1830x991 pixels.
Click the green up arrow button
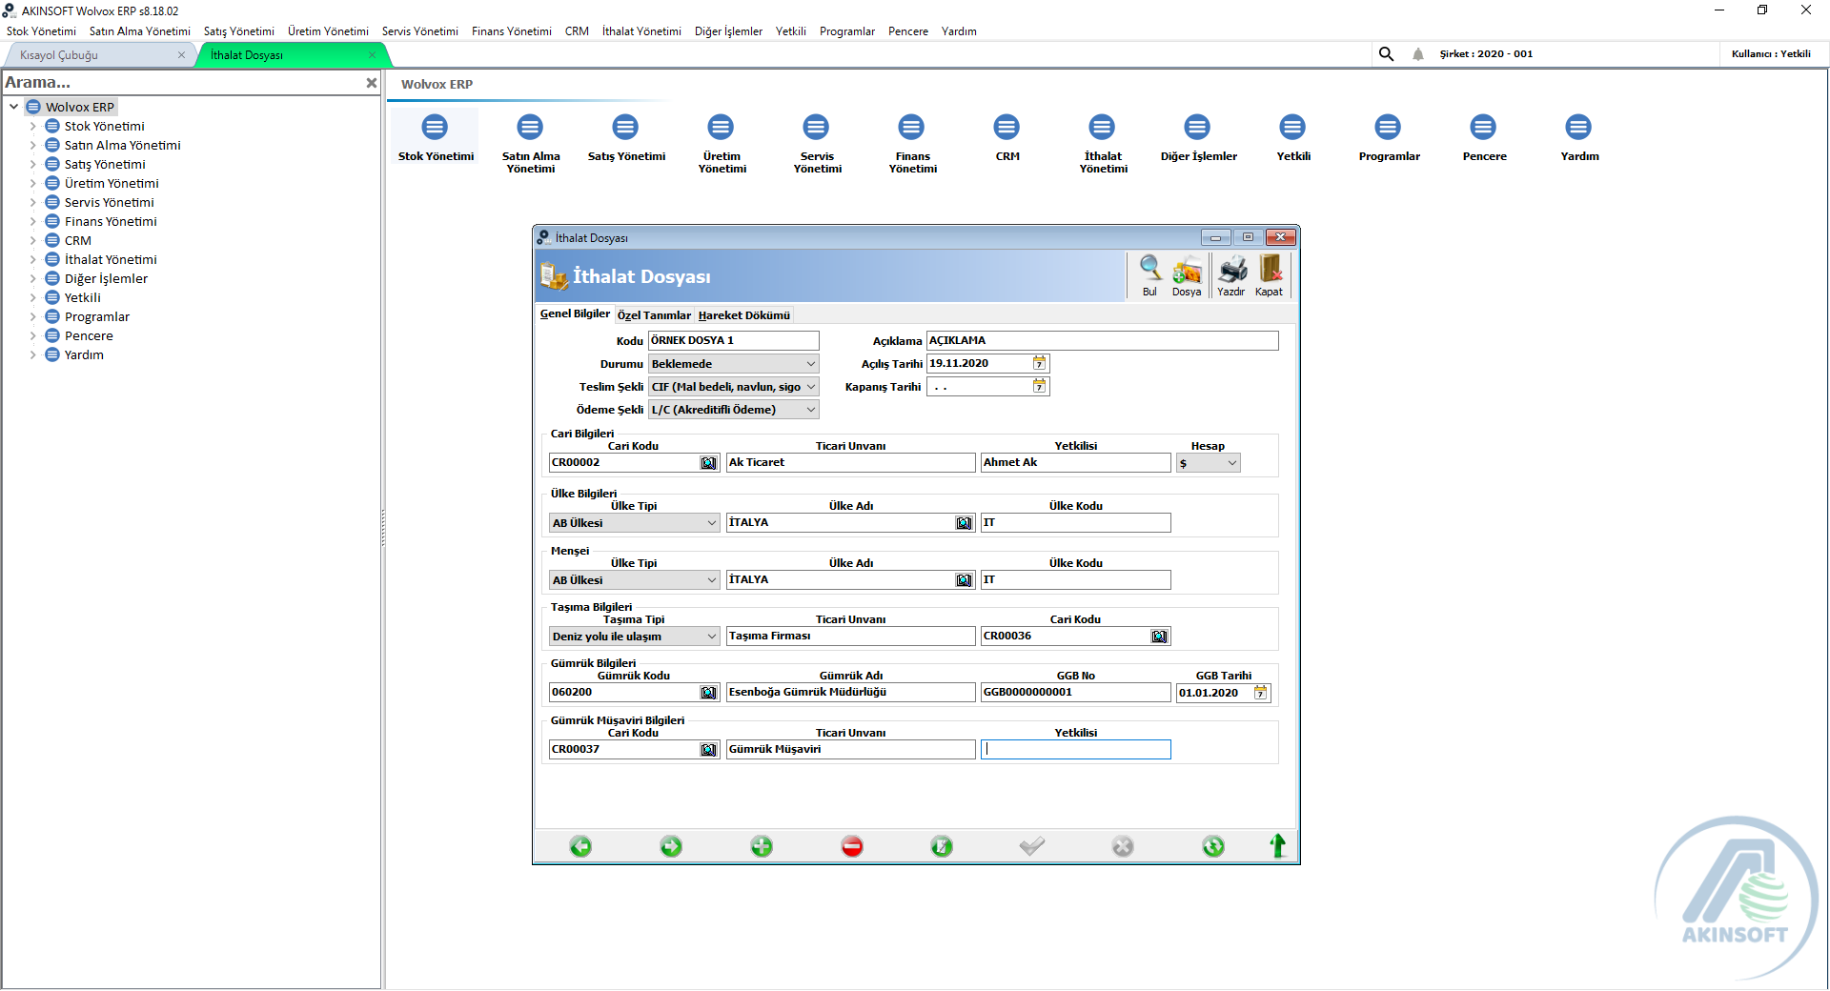click(x=1278, y=845)
